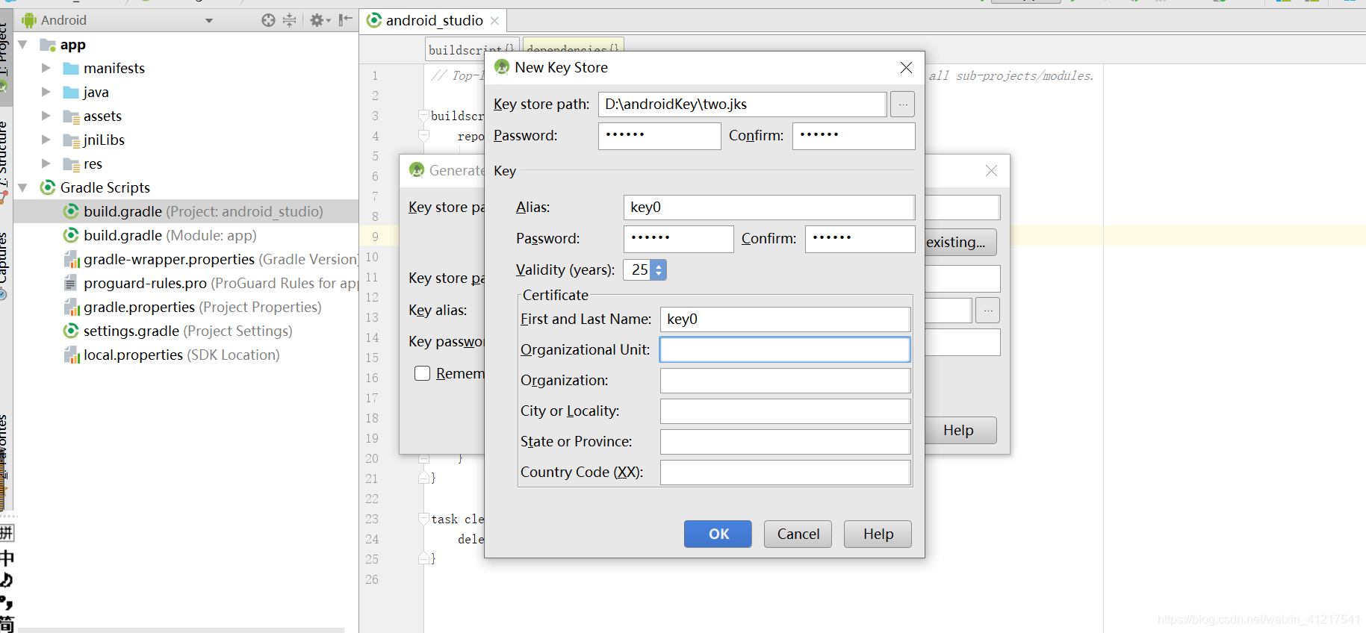Screen dimensions: 1366x633
Task: Click the key Password field under Alias
Action: coord(679,239)
